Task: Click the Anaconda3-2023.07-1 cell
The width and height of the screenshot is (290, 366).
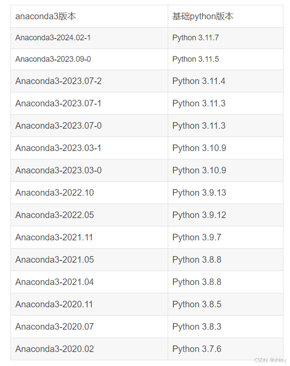Action: coord(89,103)
